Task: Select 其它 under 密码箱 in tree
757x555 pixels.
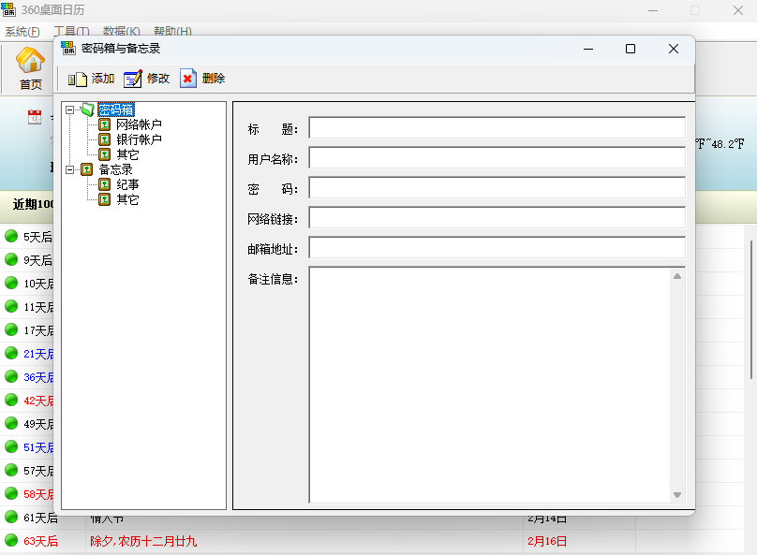Action: point(127,154)
